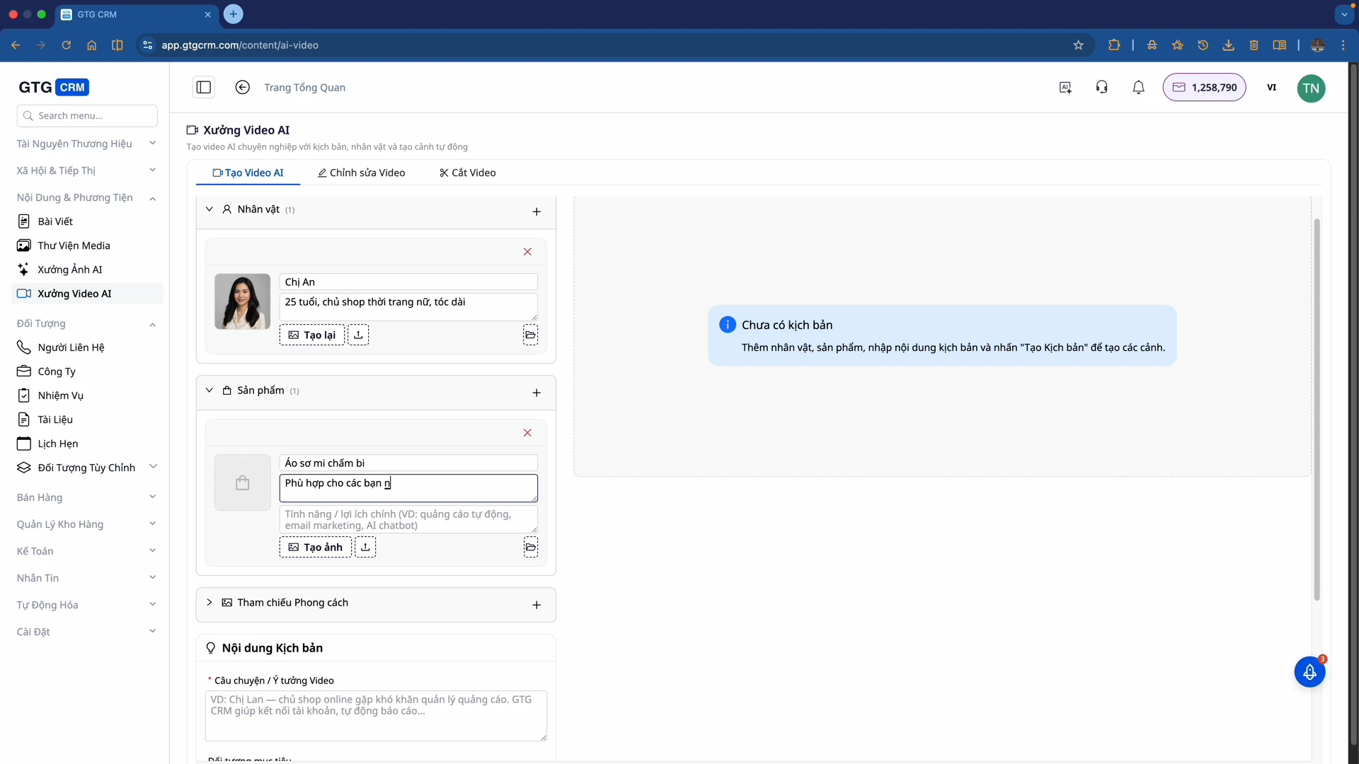Click the Tạo ảnh button

316,547
